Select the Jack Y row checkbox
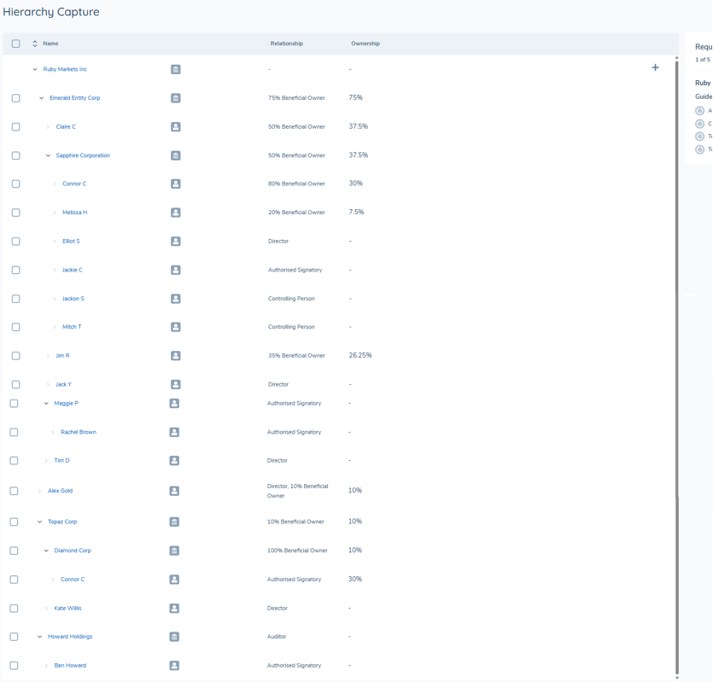Image resolution: width=713 pixels, height=682 pixels. (x=16, y=385)
